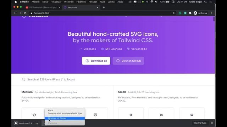Click the browser forward arrow
This screenshot has height=127, width=227.
pyautogui.click(x=20, y=13)
